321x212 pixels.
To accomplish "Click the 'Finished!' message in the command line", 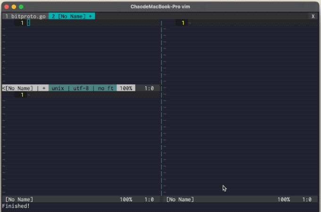I will 16,206.
